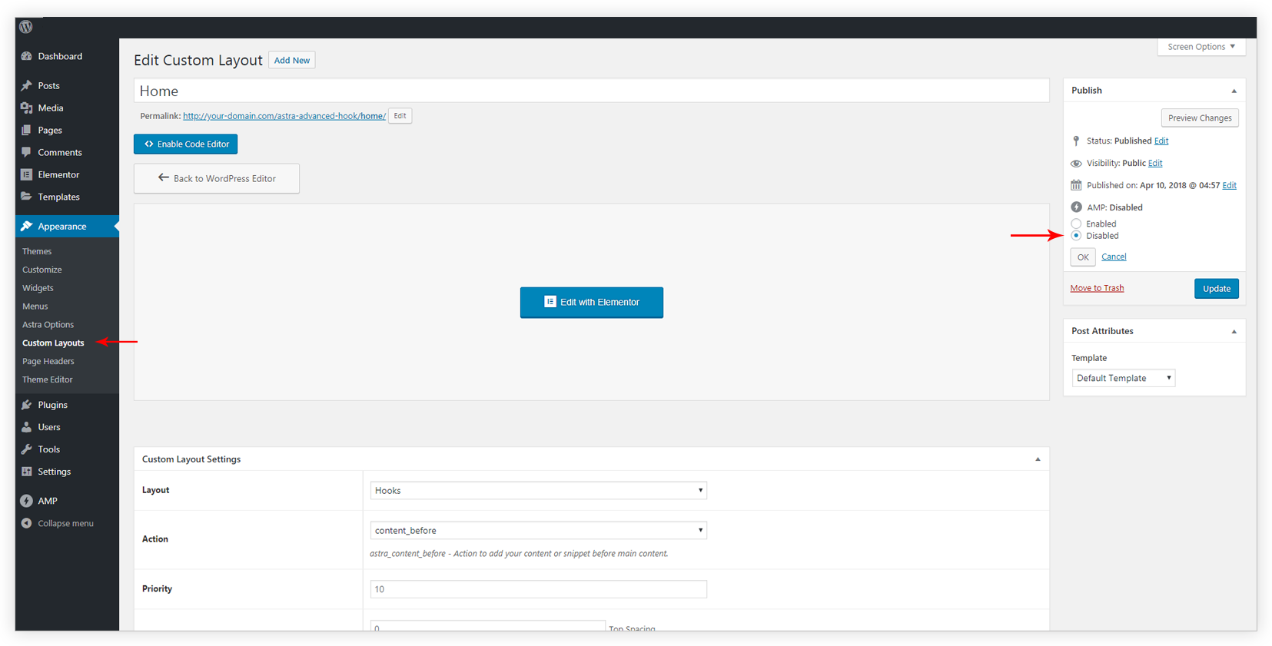Click the Appearance paintbrush icon
Viewport: 1272px width, 646px height.
click(x=27, y=226)
